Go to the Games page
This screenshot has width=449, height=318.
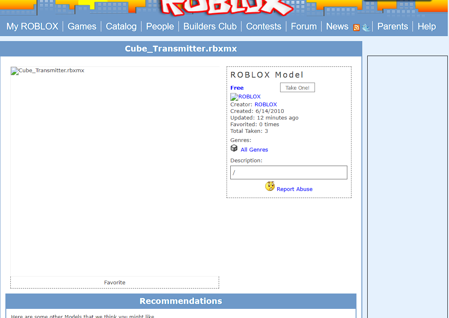(x=82, y=27)
